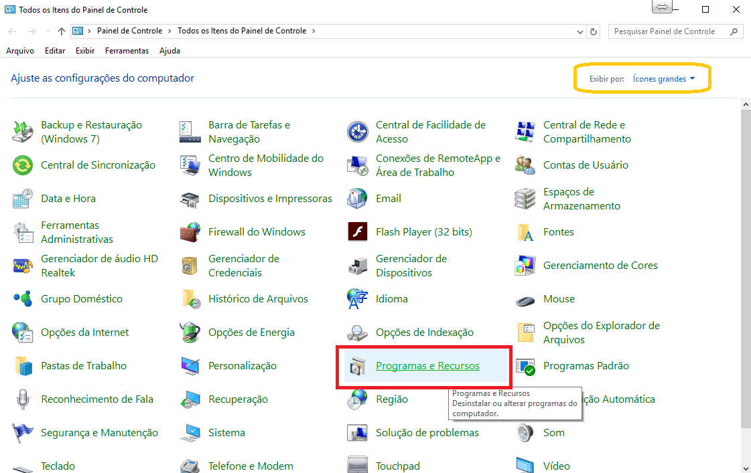The width and height of the screenshot is (751, 473).
Task: Click the vertical scrollbar on the right
Action: (x=746, y=268)
